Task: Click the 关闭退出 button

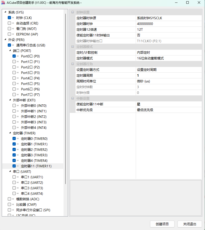Action: pos(189,224)
